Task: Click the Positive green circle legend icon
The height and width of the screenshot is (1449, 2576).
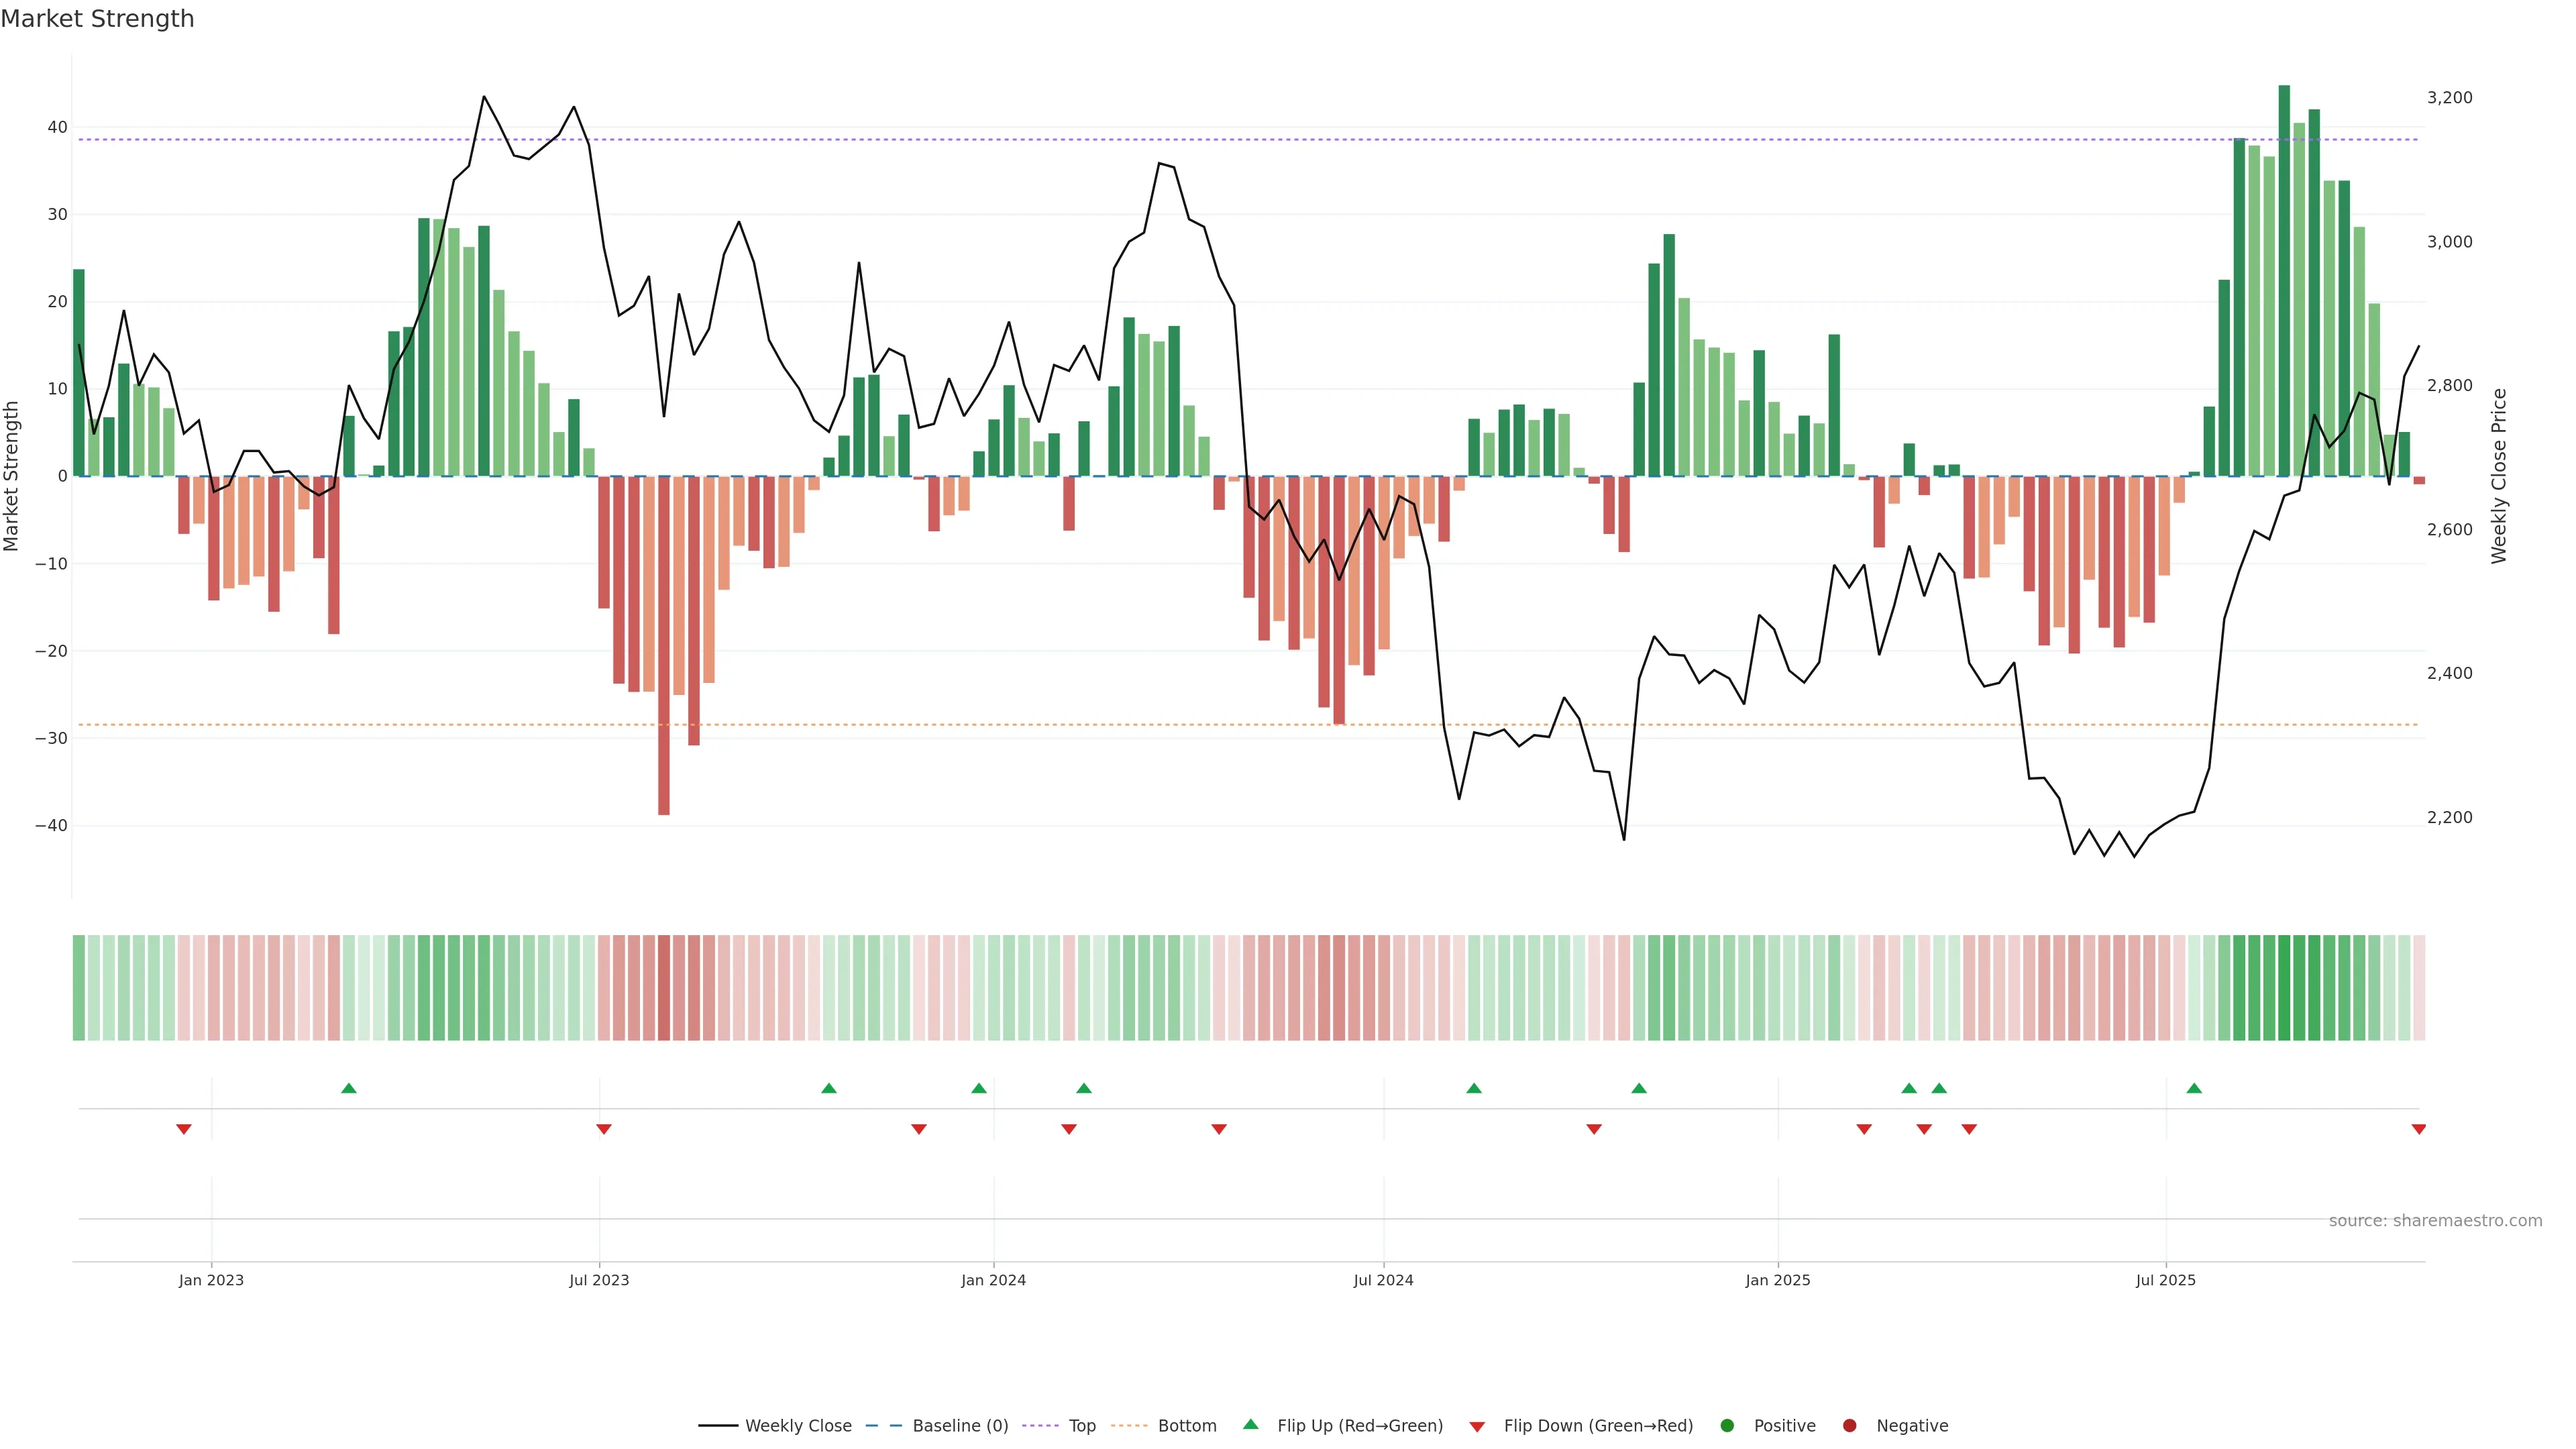Action: point(1727,1425)
